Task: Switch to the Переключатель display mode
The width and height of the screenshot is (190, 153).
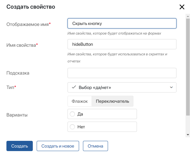Action: pos(113,101)
